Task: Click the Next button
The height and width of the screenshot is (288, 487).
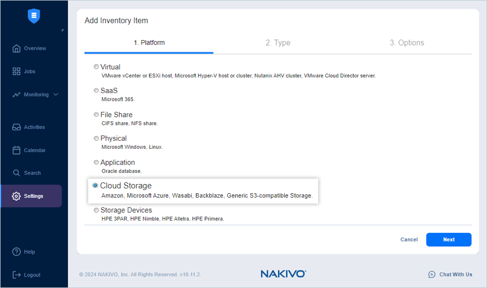Action: click(449, 239)
